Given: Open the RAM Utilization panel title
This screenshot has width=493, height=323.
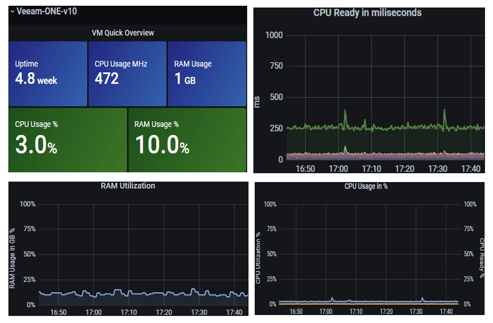Looking at the screenshot, I should [128, 186].
